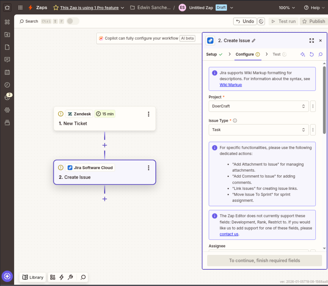Image resolution: width=328 pixels, height=286 pixels.
Task: Open the search icon inside the step panel
Action: click(320, 54)
